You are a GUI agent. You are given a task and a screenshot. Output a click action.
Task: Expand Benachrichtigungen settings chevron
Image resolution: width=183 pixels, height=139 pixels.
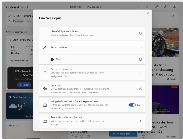[x=140, y=73]
